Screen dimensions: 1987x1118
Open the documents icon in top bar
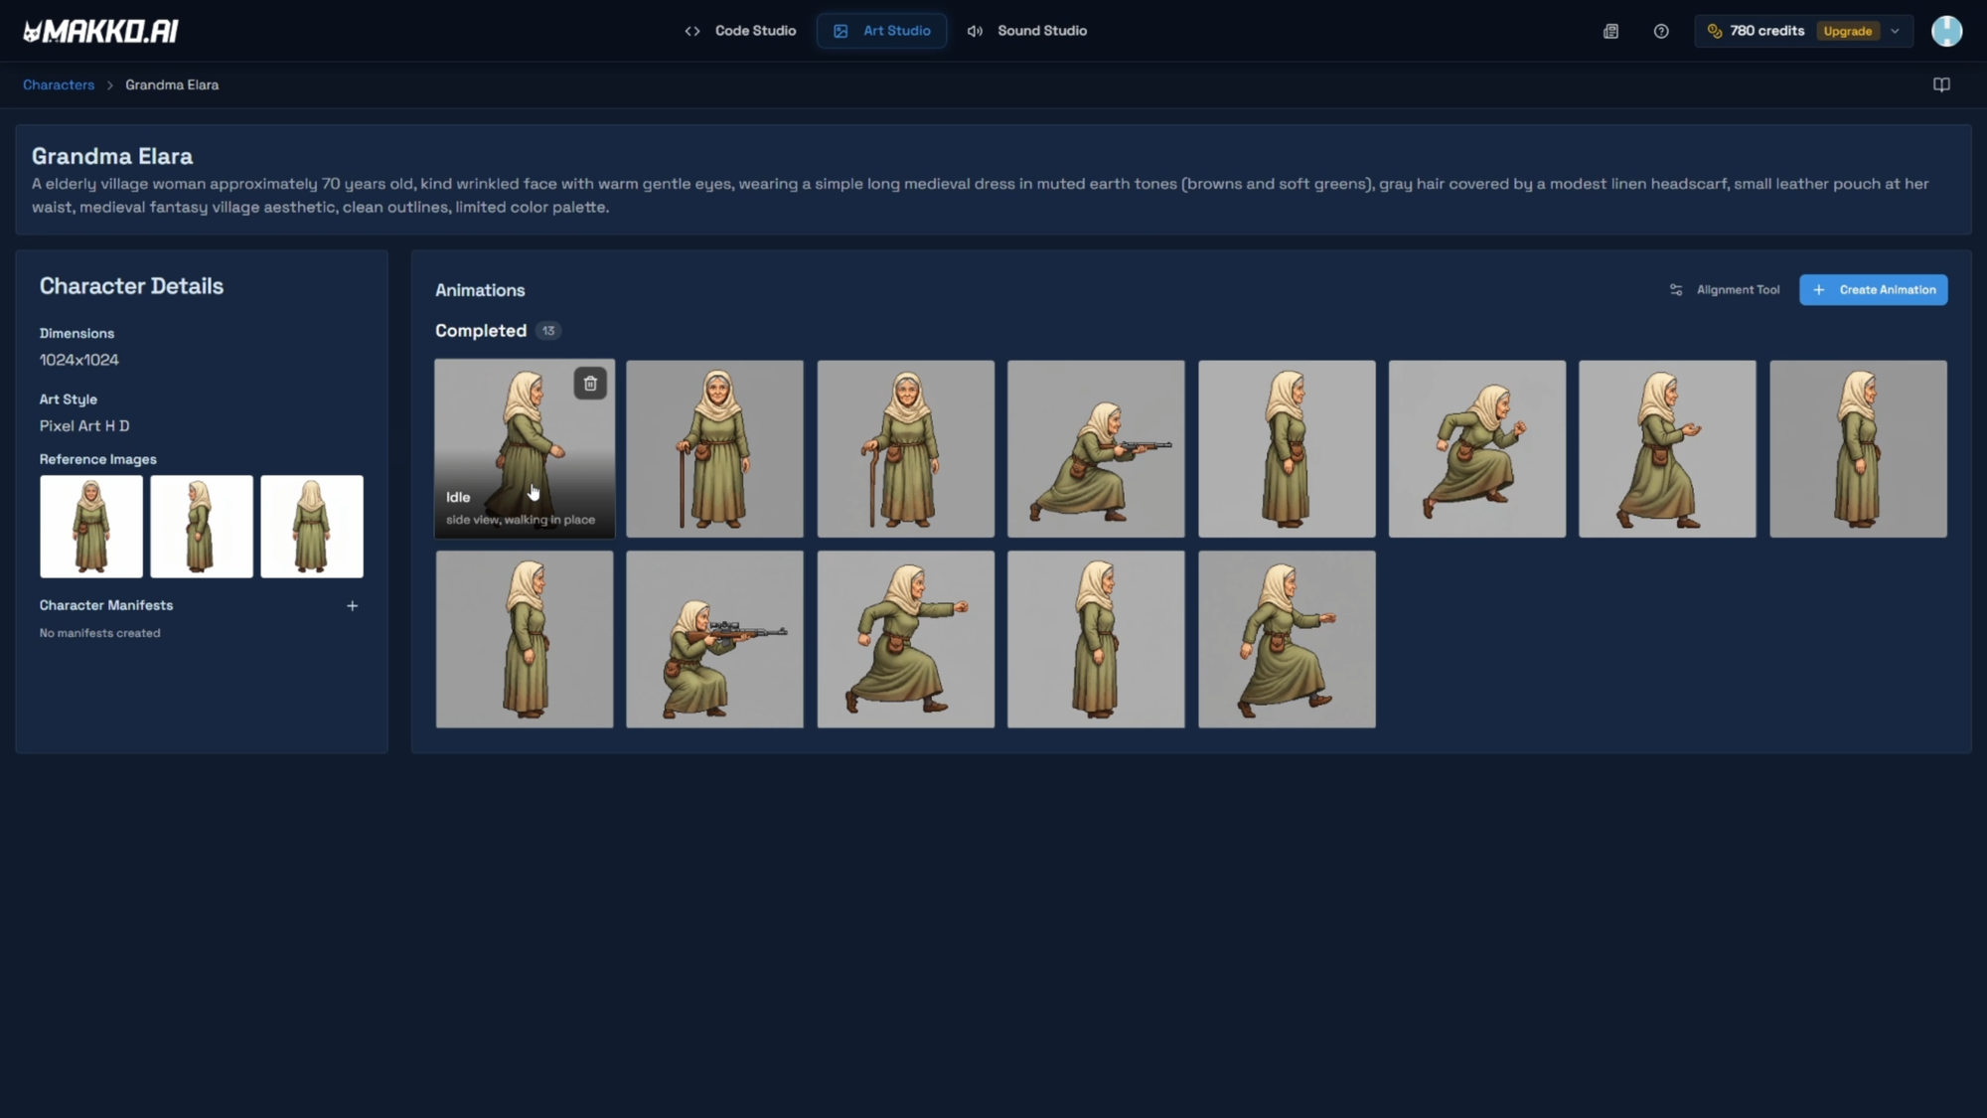pyautogui.click(x=1610, y=31)
